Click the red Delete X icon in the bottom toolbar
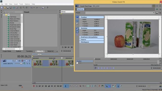 [x=80, y=86]
